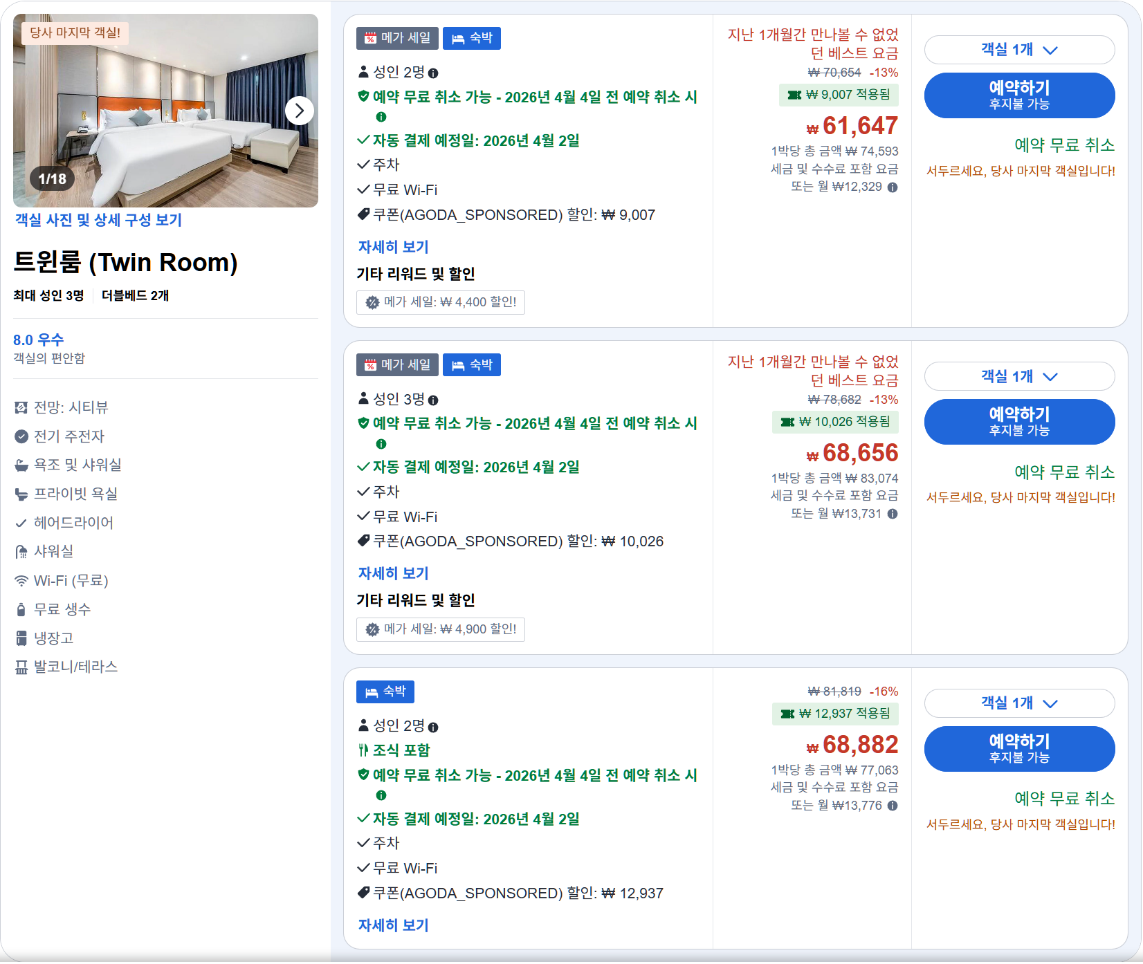The height and width of the screenshot is (964, 1143).
Task: Click 예약하기 on the ₩68,882 breakfast offer
Action: pos(1019,748)
